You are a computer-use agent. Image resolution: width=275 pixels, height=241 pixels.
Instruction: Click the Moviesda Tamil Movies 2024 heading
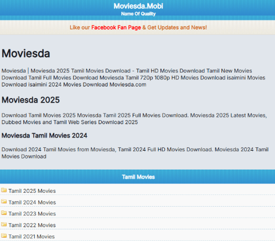(x=44, y=136)
